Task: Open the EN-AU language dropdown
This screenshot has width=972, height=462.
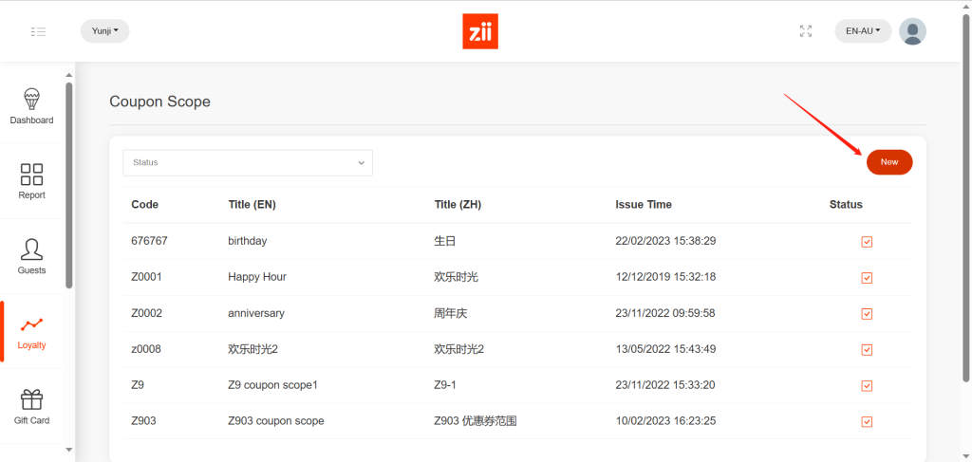Action: [x=863, y=31]
